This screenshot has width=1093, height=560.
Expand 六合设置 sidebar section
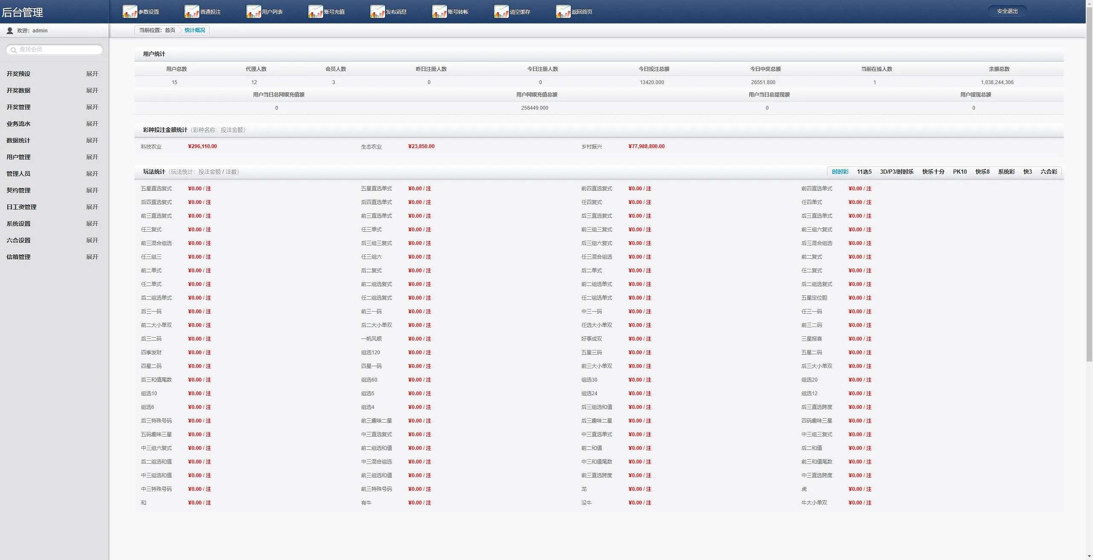tap(92, 240)
